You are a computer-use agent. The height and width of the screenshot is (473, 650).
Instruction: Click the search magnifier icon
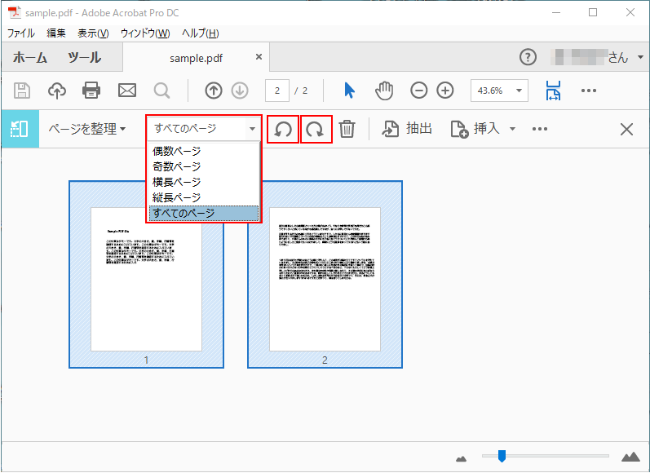click(x=161, y=91)
